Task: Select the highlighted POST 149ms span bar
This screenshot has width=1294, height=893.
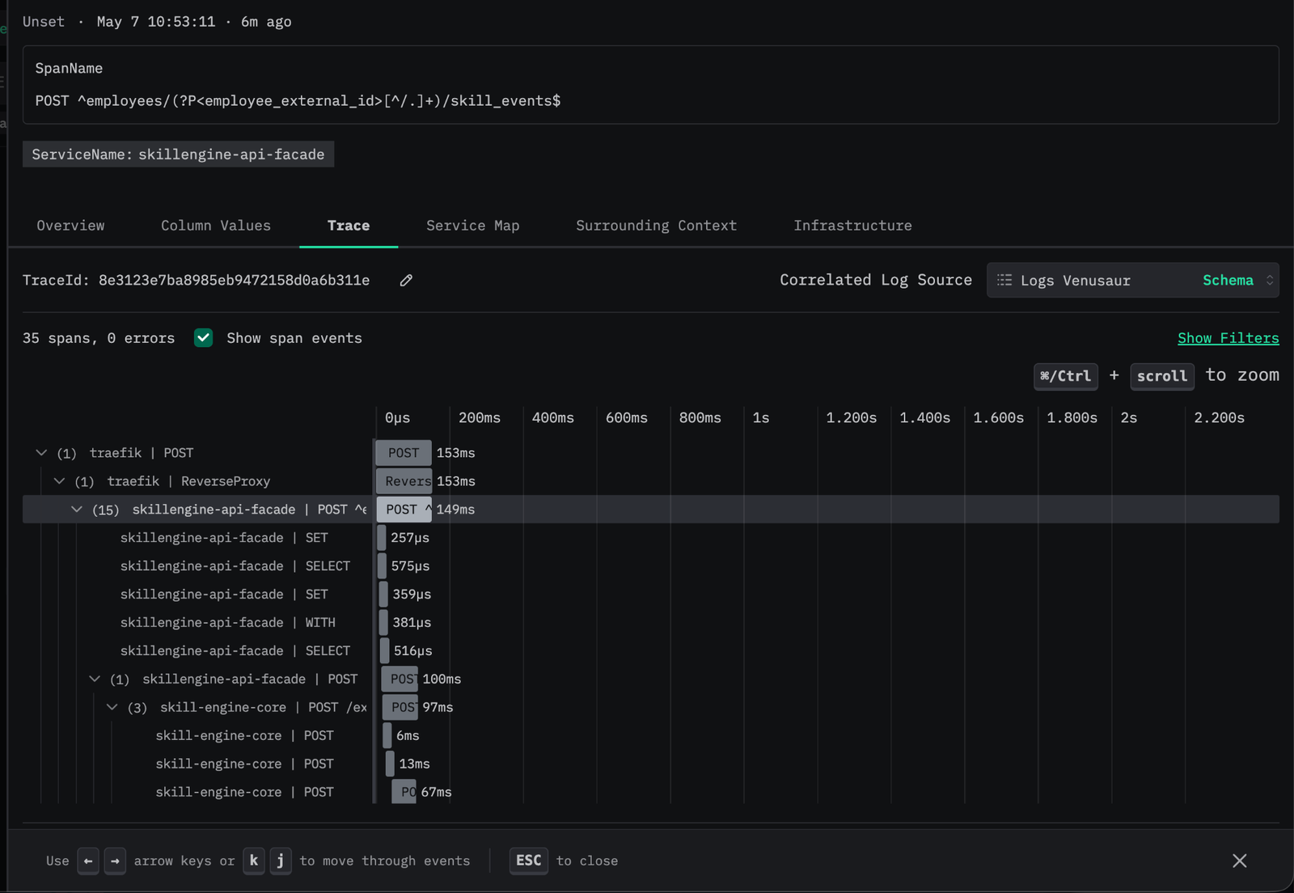Action: [x=404, y=510]
